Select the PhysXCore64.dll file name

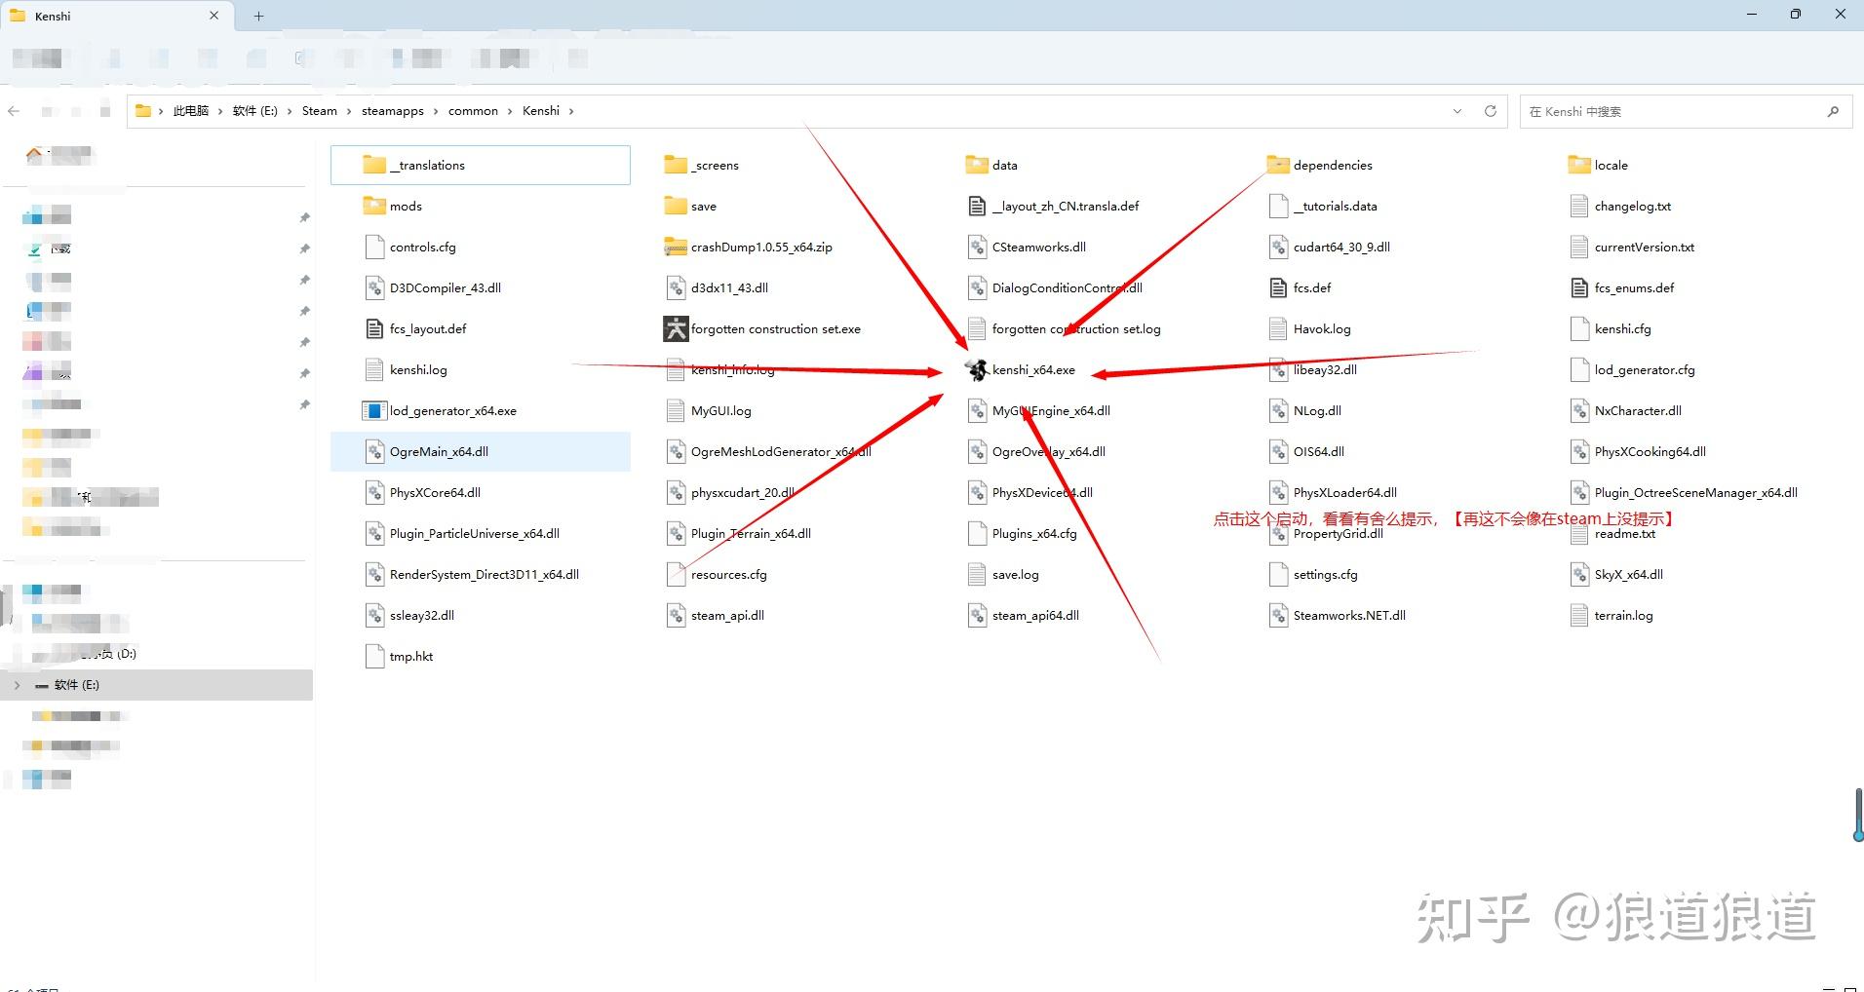click(x=435, y=493)
